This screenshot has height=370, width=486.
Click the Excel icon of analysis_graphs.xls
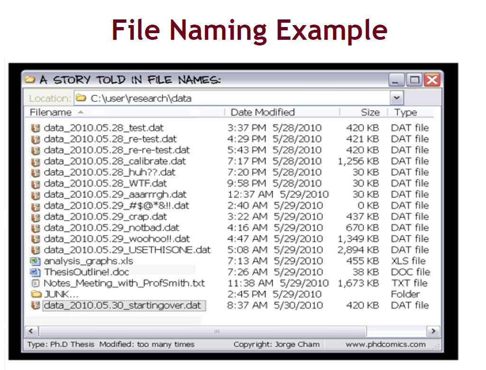36,262
